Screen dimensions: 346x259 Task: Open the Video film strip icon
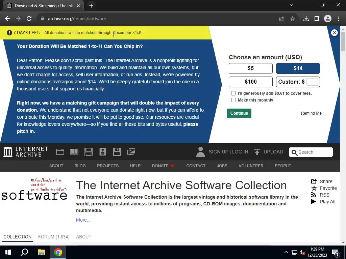point(89,152)
